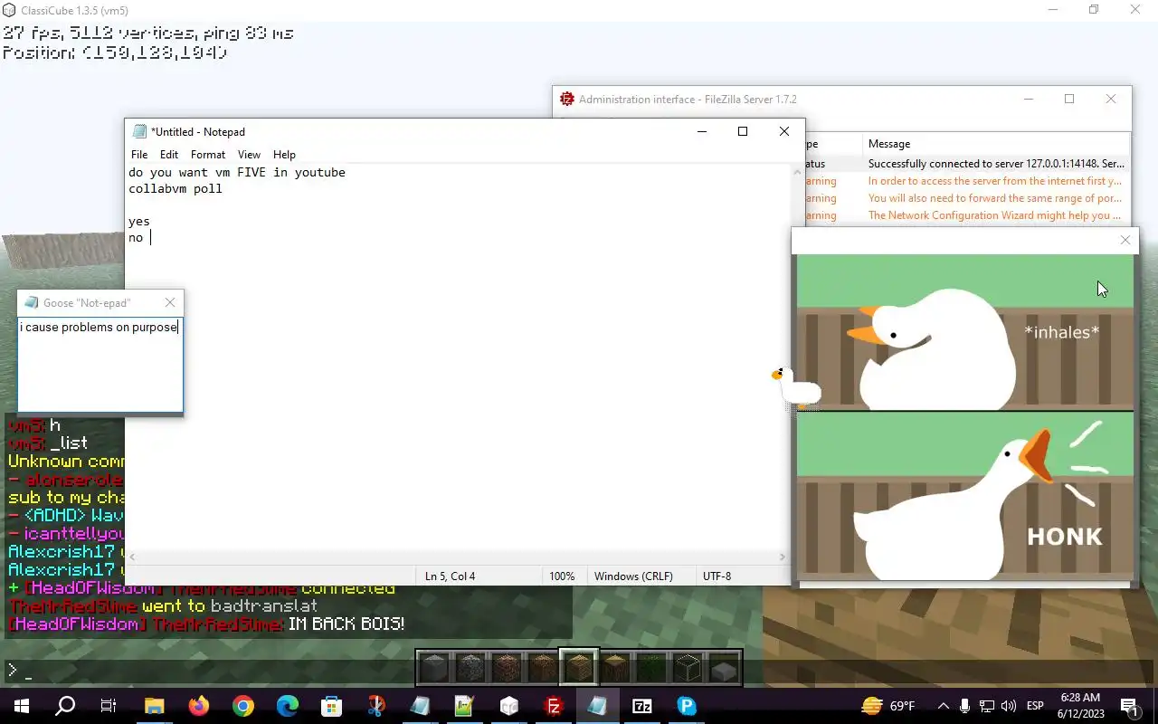Image resolution: width=1158 pixels, height=724 pixels.
Task: Click the small desktop goose
Action: coord(797,387)
